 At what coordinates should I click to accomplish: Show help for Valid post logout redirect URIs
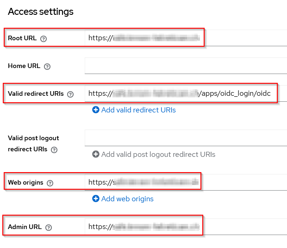click(54, 150)
